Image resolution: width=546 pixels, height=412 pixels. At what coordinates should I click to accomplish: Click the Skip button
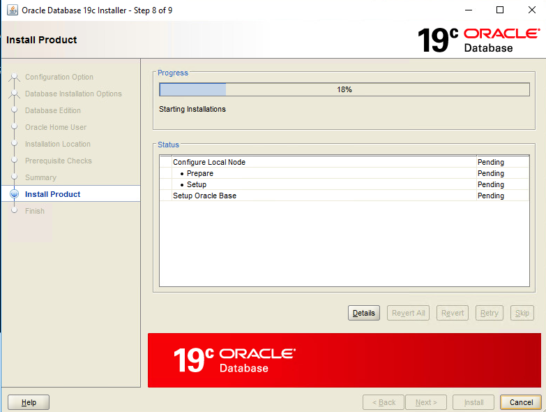click(522, 313)
